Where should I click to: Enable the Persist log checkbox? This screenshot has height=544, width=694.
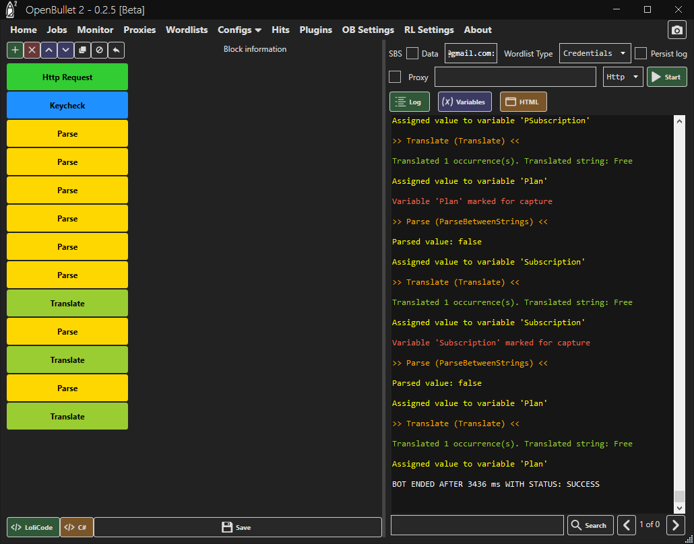[641, 53]
